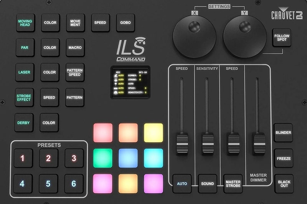Recall preset 3

(74, 158)
